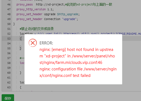Click closing brace on line 50
This screenshot has width=141, height=101.
tap(14, 24)
